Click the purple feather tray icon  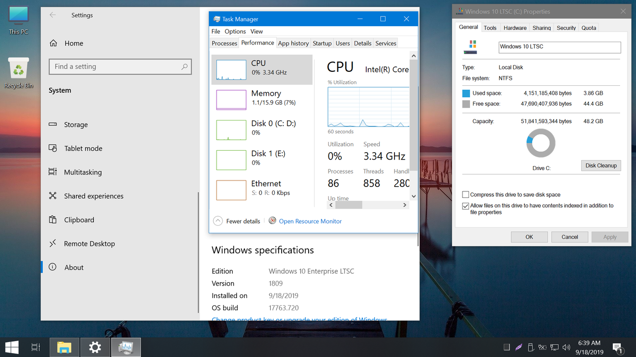click(518, 347)
